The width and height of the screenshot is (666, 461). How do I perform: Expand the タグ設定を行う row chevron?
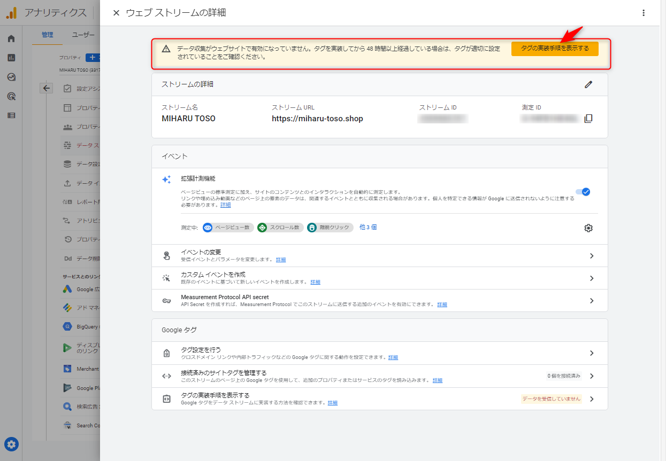[592, 353]
